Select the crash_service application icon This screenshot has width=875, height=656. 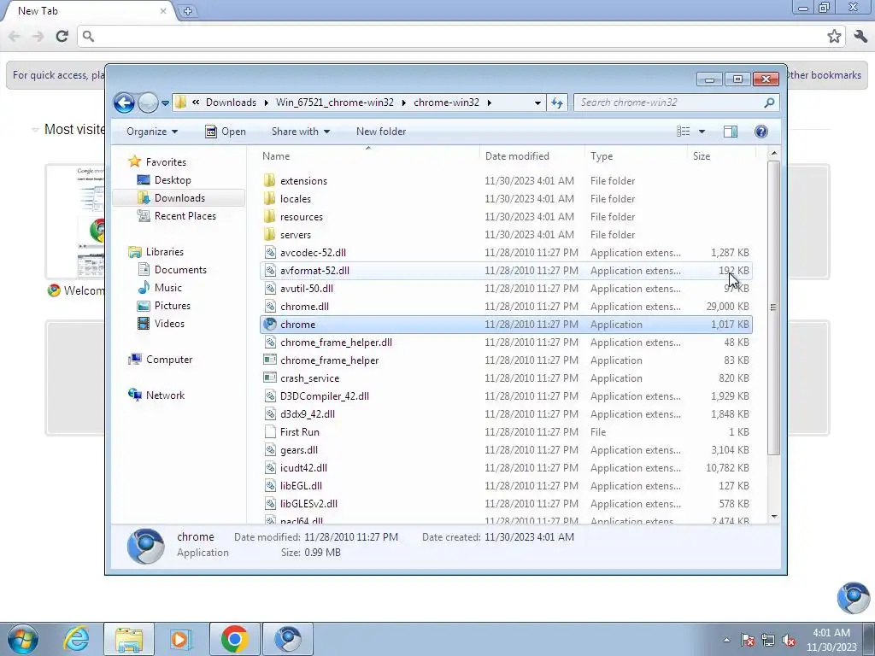coord(270,378)
